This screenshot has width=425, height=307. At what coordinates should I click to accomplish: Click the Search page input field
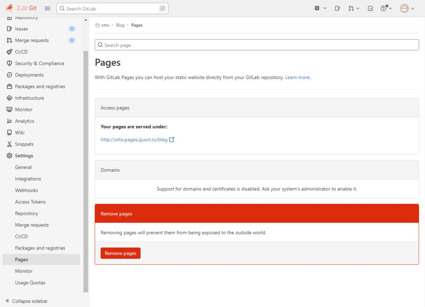(257, 45)
